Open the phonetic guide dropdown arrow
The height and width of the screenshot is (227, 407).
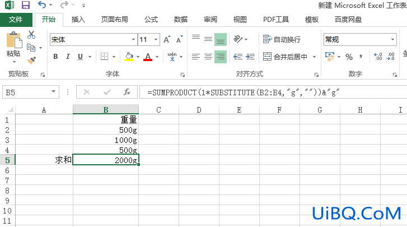(181, 57)
